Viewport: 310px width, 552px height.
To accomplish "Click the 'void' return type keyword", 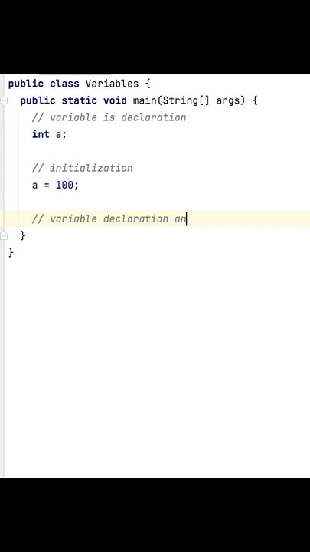I will click(115, 100).
